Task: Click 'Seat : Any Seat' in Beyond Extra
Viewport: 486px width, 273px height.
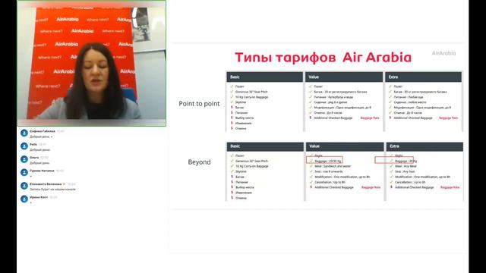Action: pyautogui.click(x=405, y=171)
